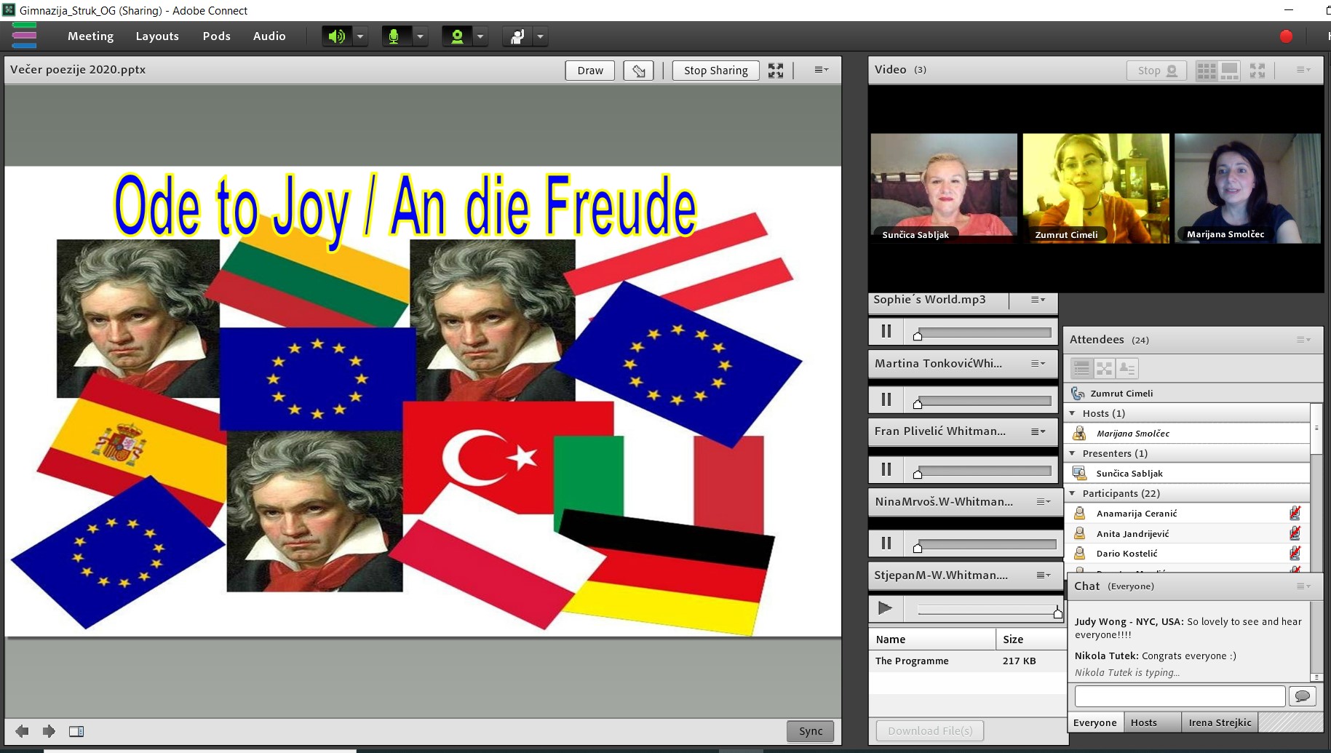Open the webcam options dropdown arrow
This screenshot has height=753, width=1331.
tap(480, 36)
